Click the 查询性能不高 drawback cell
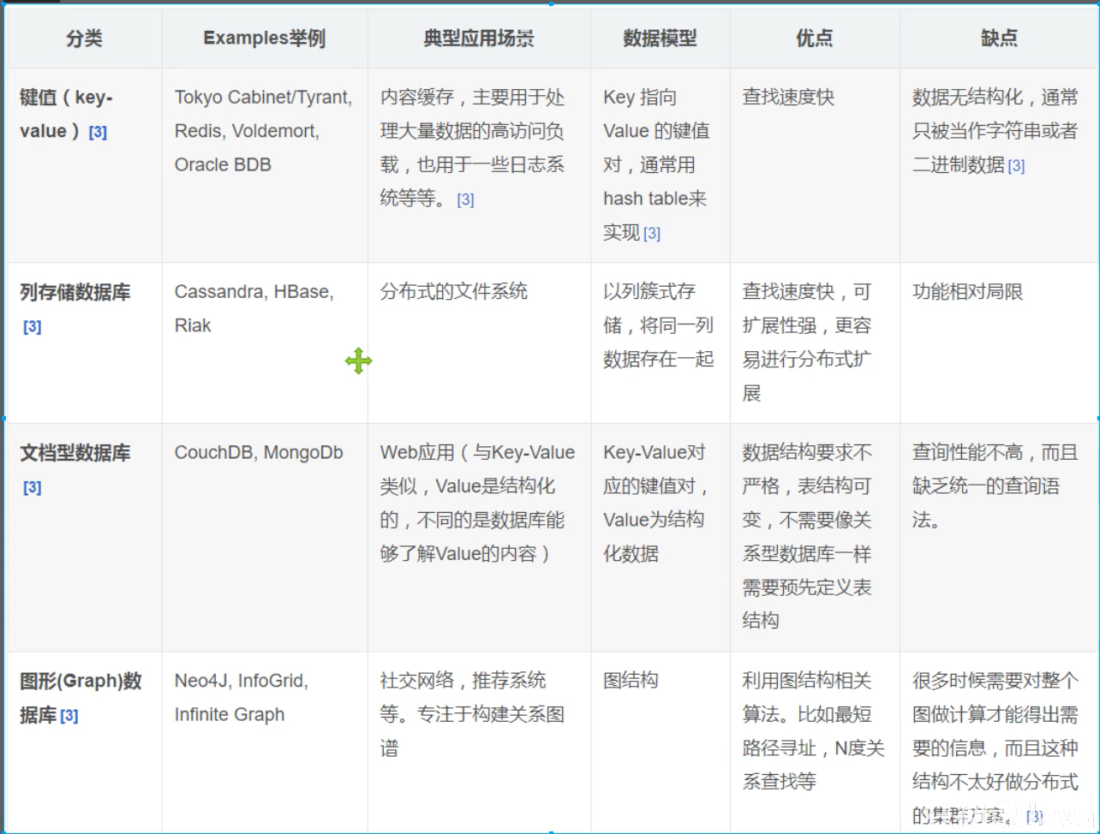Image resolution: width=1100 pixels, height=834 pixels. pyautogui.click(x=999, y=537)
